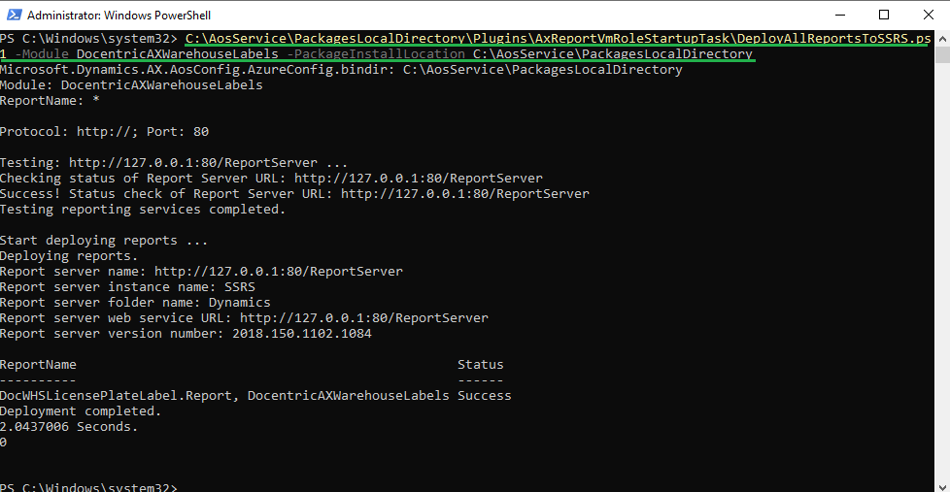The height and width of the screenshot is (492, 950).
Task: Click the "Module: DocentricAXWarehouseLabels" output line
Action: coord(131,85)
